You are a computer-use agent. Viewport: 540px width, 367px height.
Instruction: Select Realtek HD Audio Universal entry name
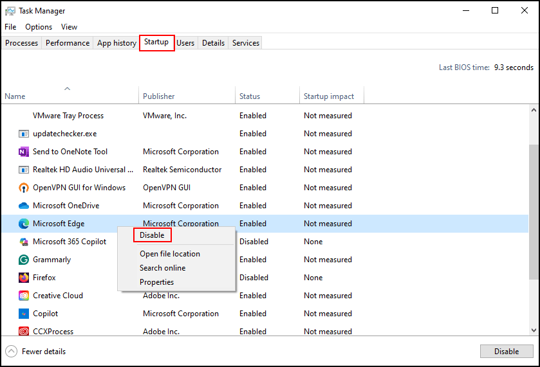point(83,170)
